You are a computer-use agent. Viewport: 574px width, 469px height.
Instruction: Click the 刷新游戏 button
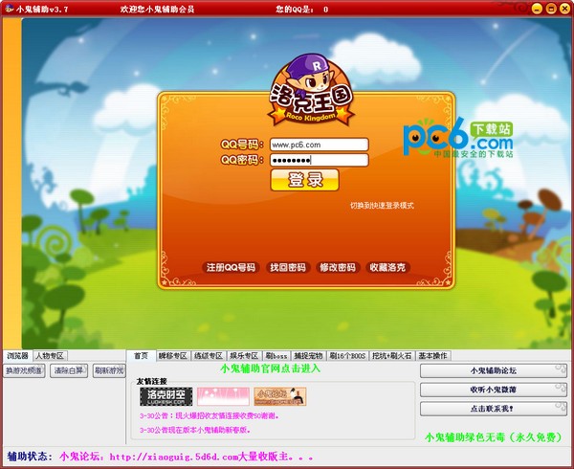[x=109, y=370]
